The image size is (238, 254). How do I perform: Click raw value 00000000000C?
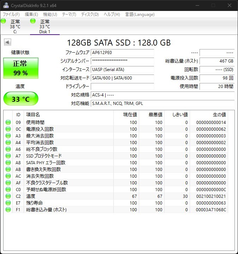pyautogui.click(x=211, y=189)
